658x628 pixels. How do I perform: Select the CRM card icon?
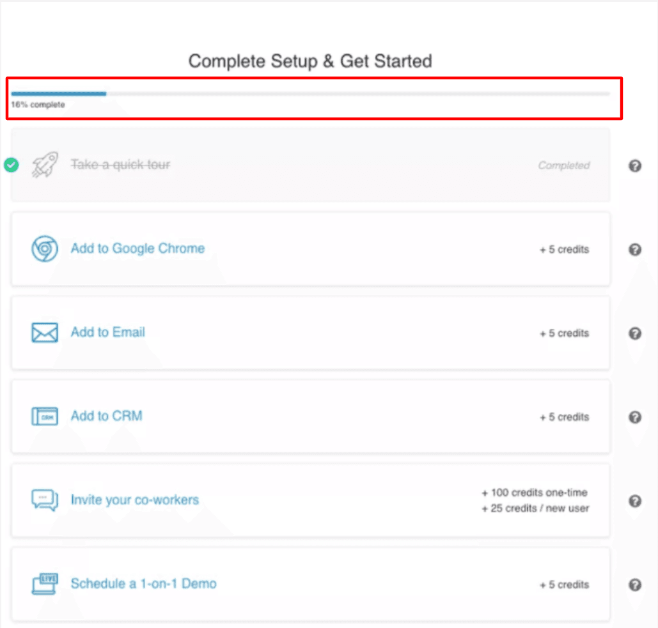click(43, 416)
